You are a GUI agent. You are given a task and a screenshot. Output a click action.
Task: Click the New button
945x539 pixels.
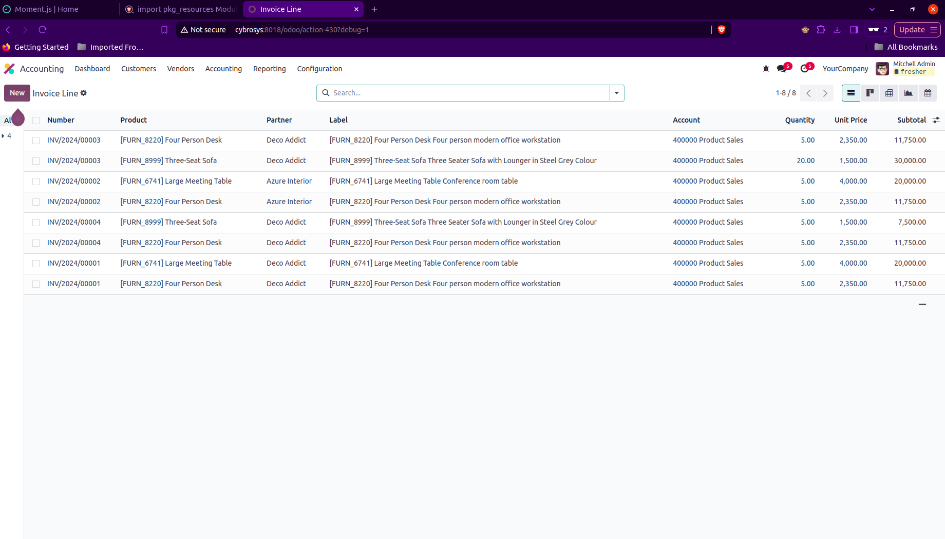[17, 93]
